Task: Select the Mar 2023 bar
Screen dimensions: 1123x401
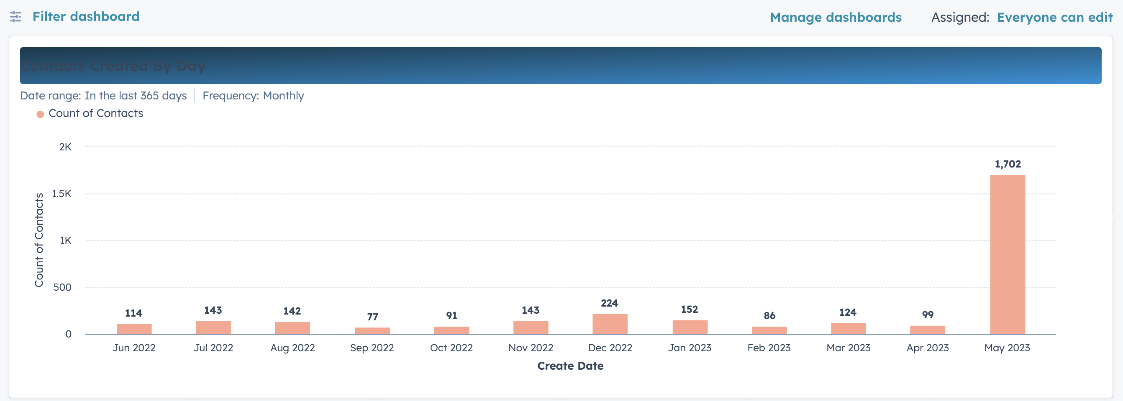Action: pyautogui.click(x=849, y=329)
